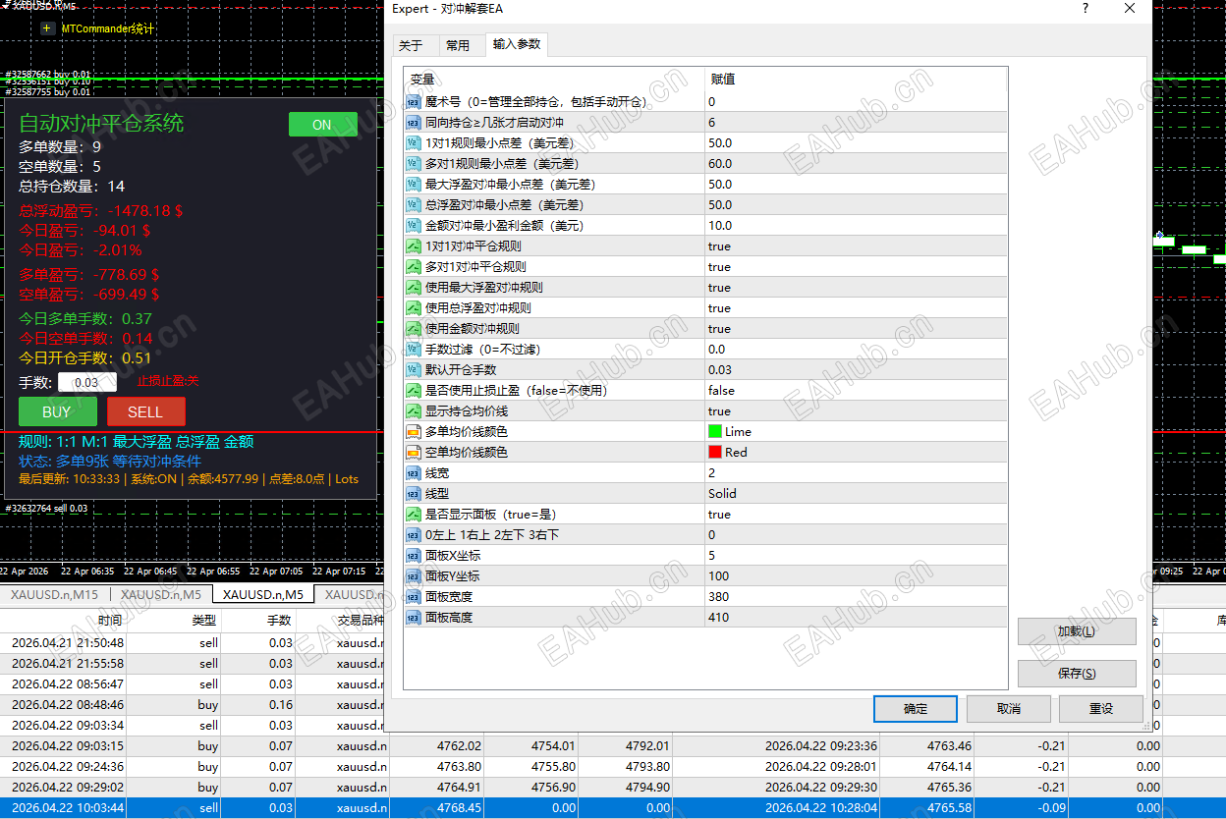Image resolution: width=1226 pixels, height=819 pixels.
Task: Click the 手数 input showing 0.03
Action: 86,382
